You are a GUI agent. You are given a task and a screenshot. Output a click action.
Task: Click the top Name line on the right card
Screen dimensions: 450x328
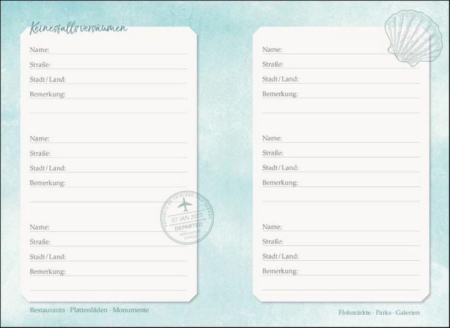pos(341,50)
